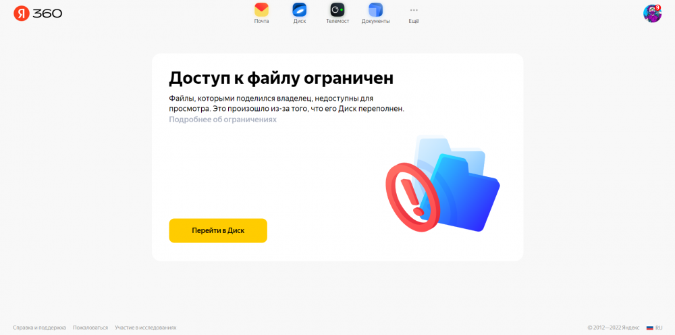Open Справка и поддержка footer link
Screen dimensions: 675x335
[x=40, y=328]
